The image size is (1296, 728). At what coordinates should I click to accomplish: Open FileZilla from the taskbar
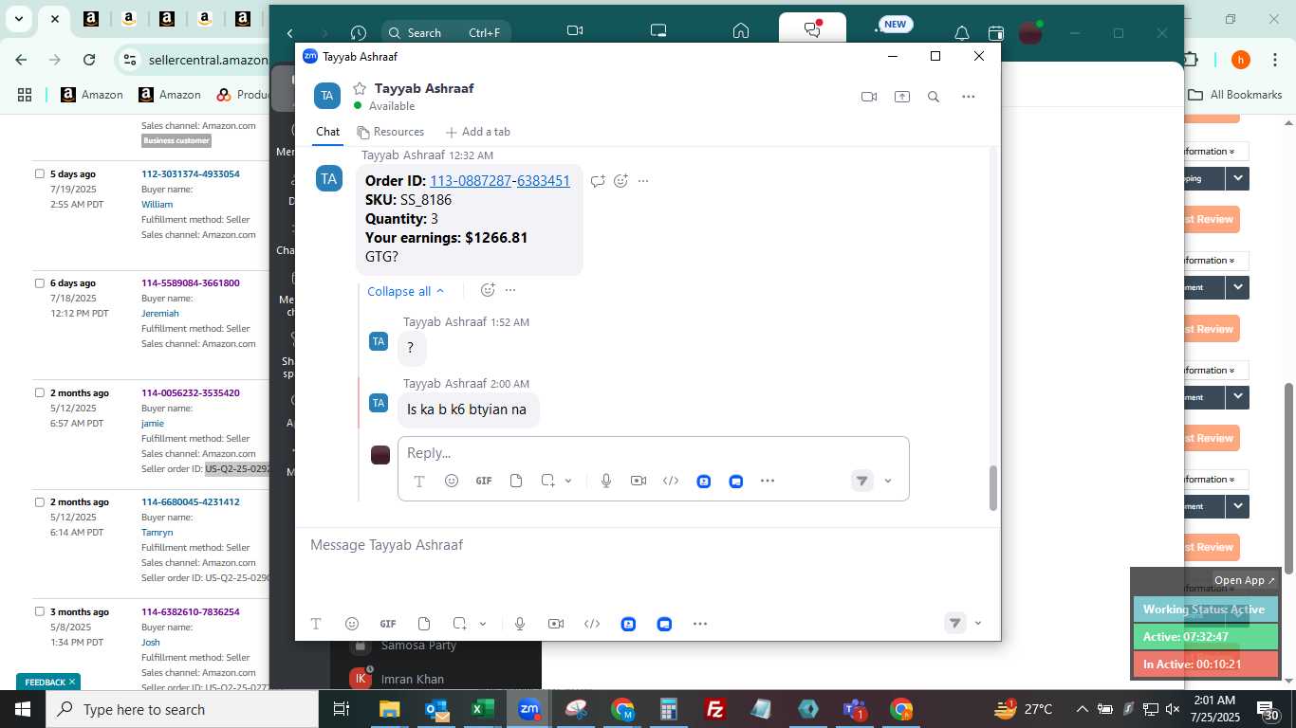(715, 709)
